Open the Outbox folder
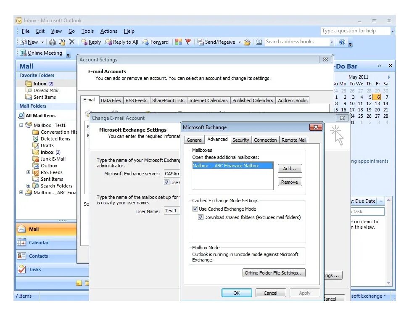 tap(45, 166)
